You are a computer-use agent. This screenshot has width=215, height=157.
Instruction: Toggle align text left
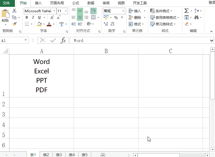point(74,17)
